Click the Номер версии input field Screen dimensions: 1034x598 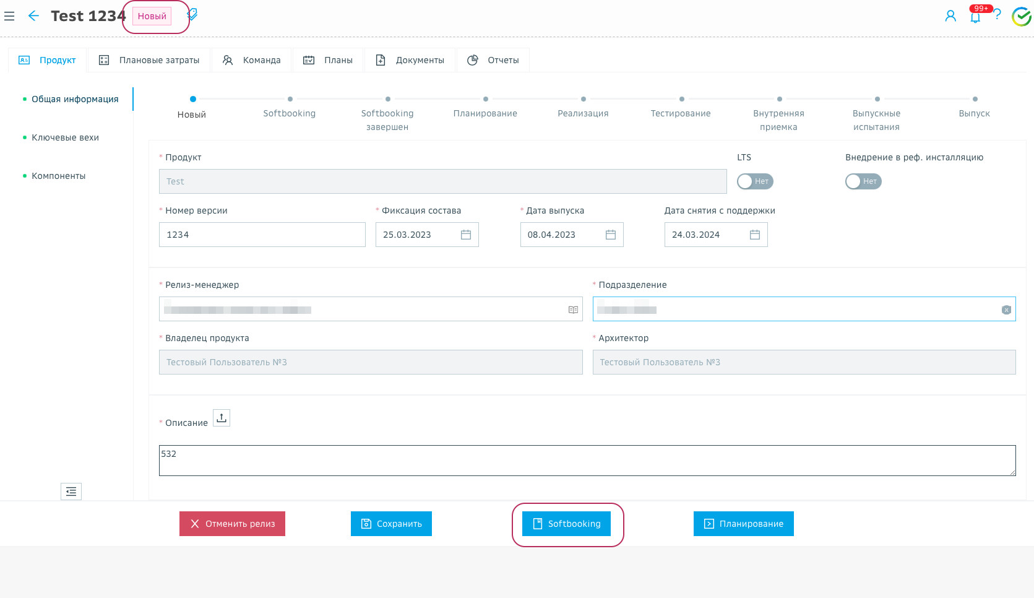coord(262,235)
